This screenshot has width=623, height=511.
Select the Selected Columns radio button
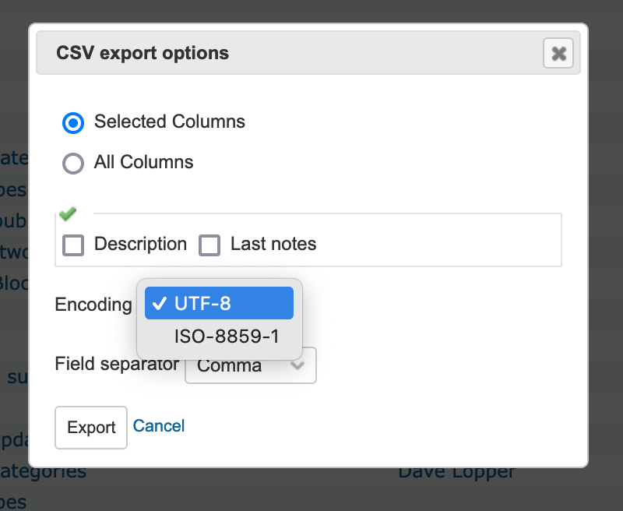(73, 123)
